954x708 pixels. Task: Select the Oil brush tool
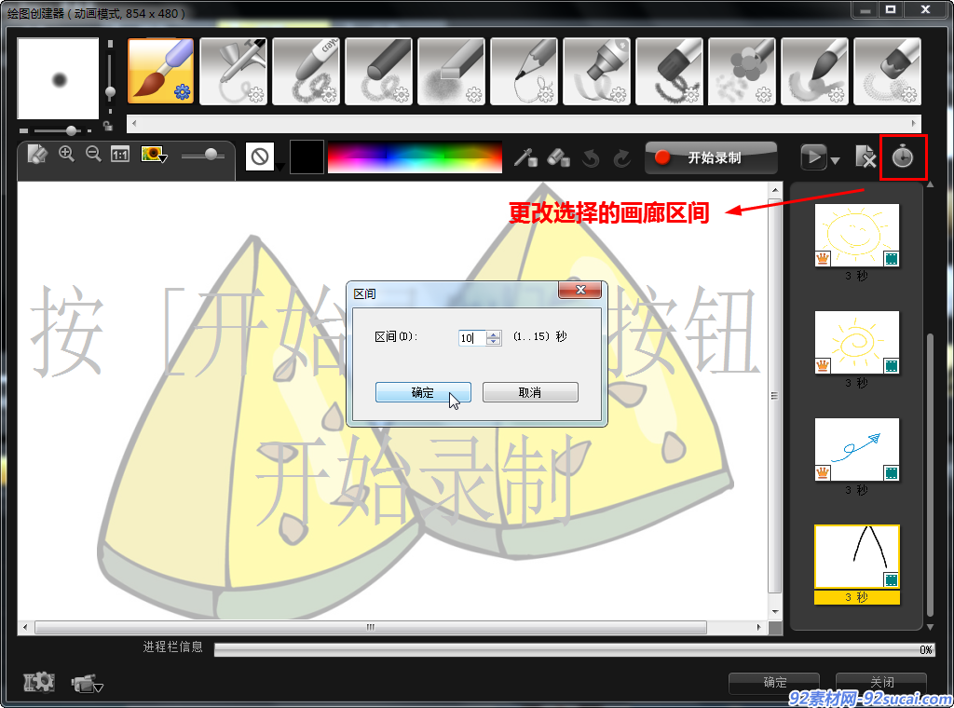pos(669,71)
